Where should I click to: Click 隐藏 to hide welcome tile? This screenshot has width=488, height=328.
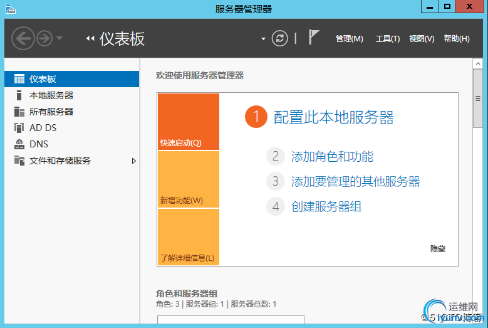pos(438,248)
